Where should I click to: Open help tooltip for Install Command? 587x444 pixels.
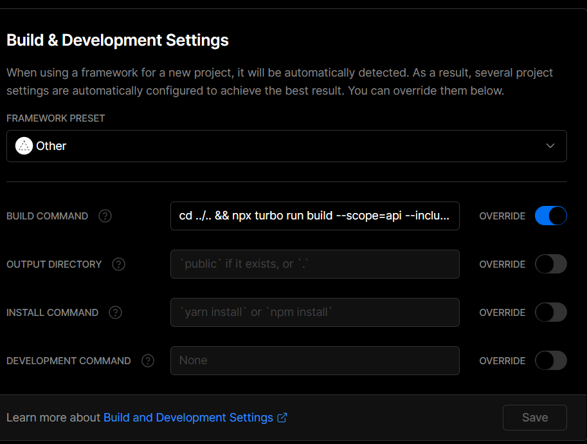point(115,313)
